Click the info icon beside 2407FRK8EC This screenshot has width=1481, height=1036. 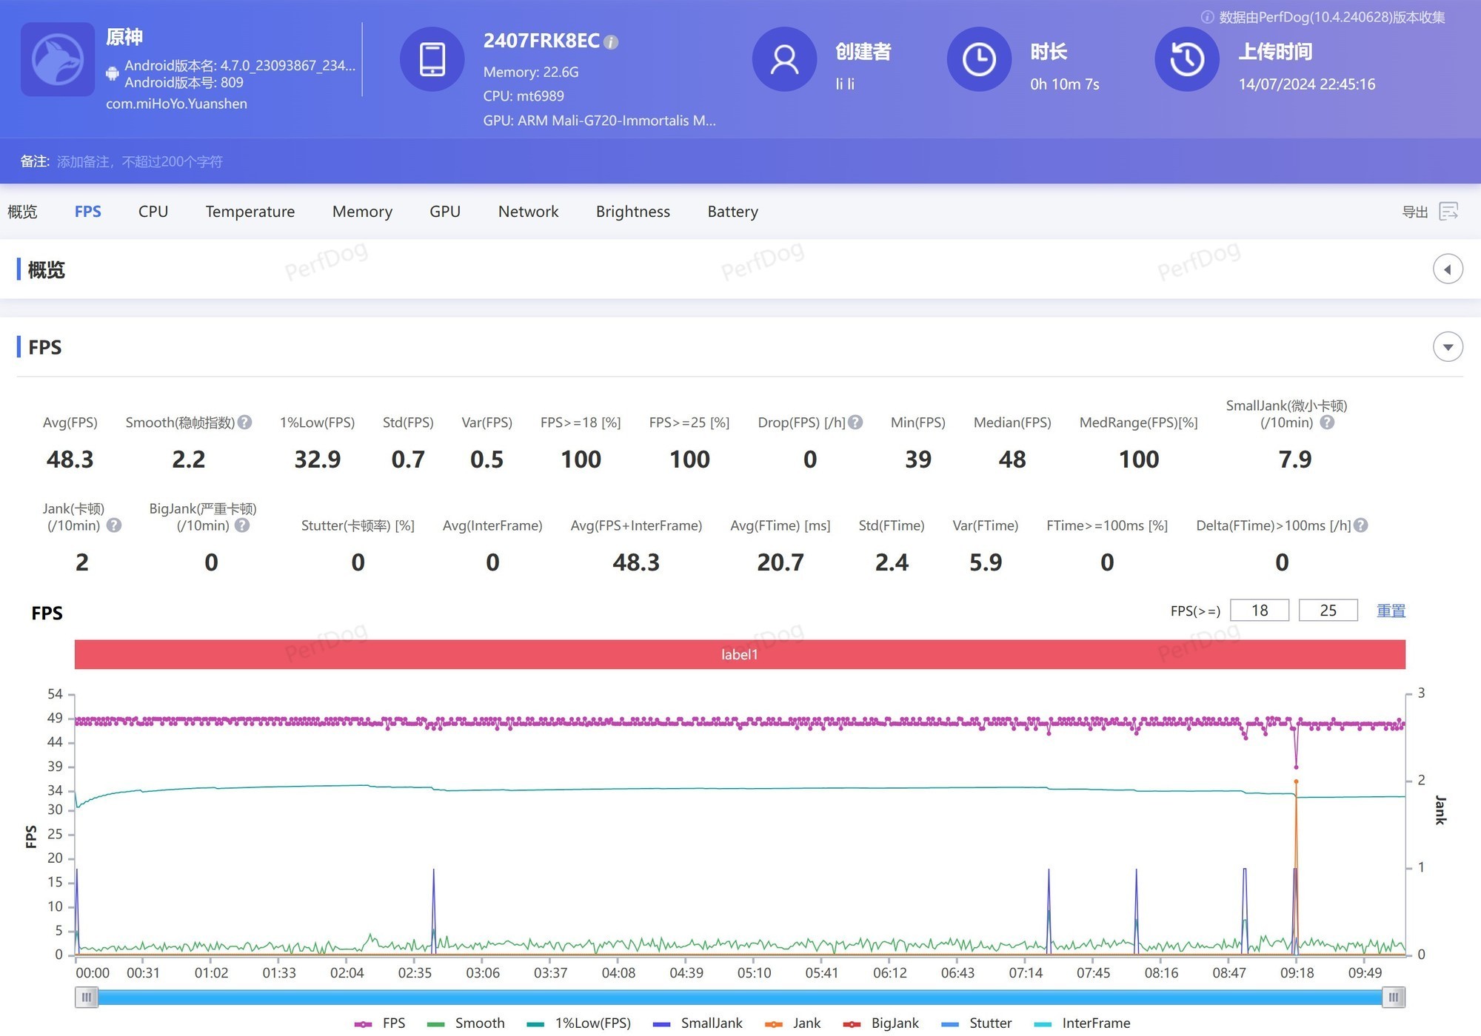click(x=611, y=42)
